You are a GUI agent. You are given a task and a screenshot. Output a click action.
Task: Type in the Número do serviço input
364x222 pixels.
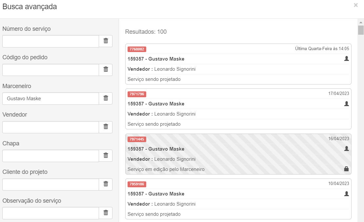[51, 41]
